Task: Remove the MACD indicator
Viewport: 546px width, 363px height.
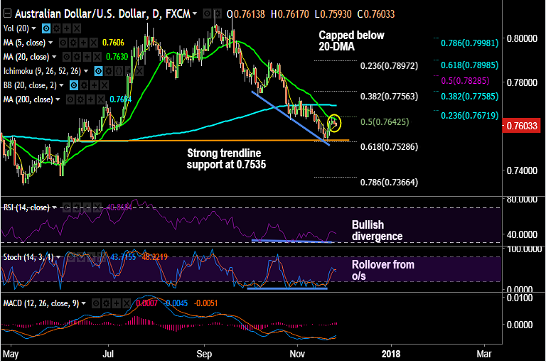Action: tap(127, 303)
